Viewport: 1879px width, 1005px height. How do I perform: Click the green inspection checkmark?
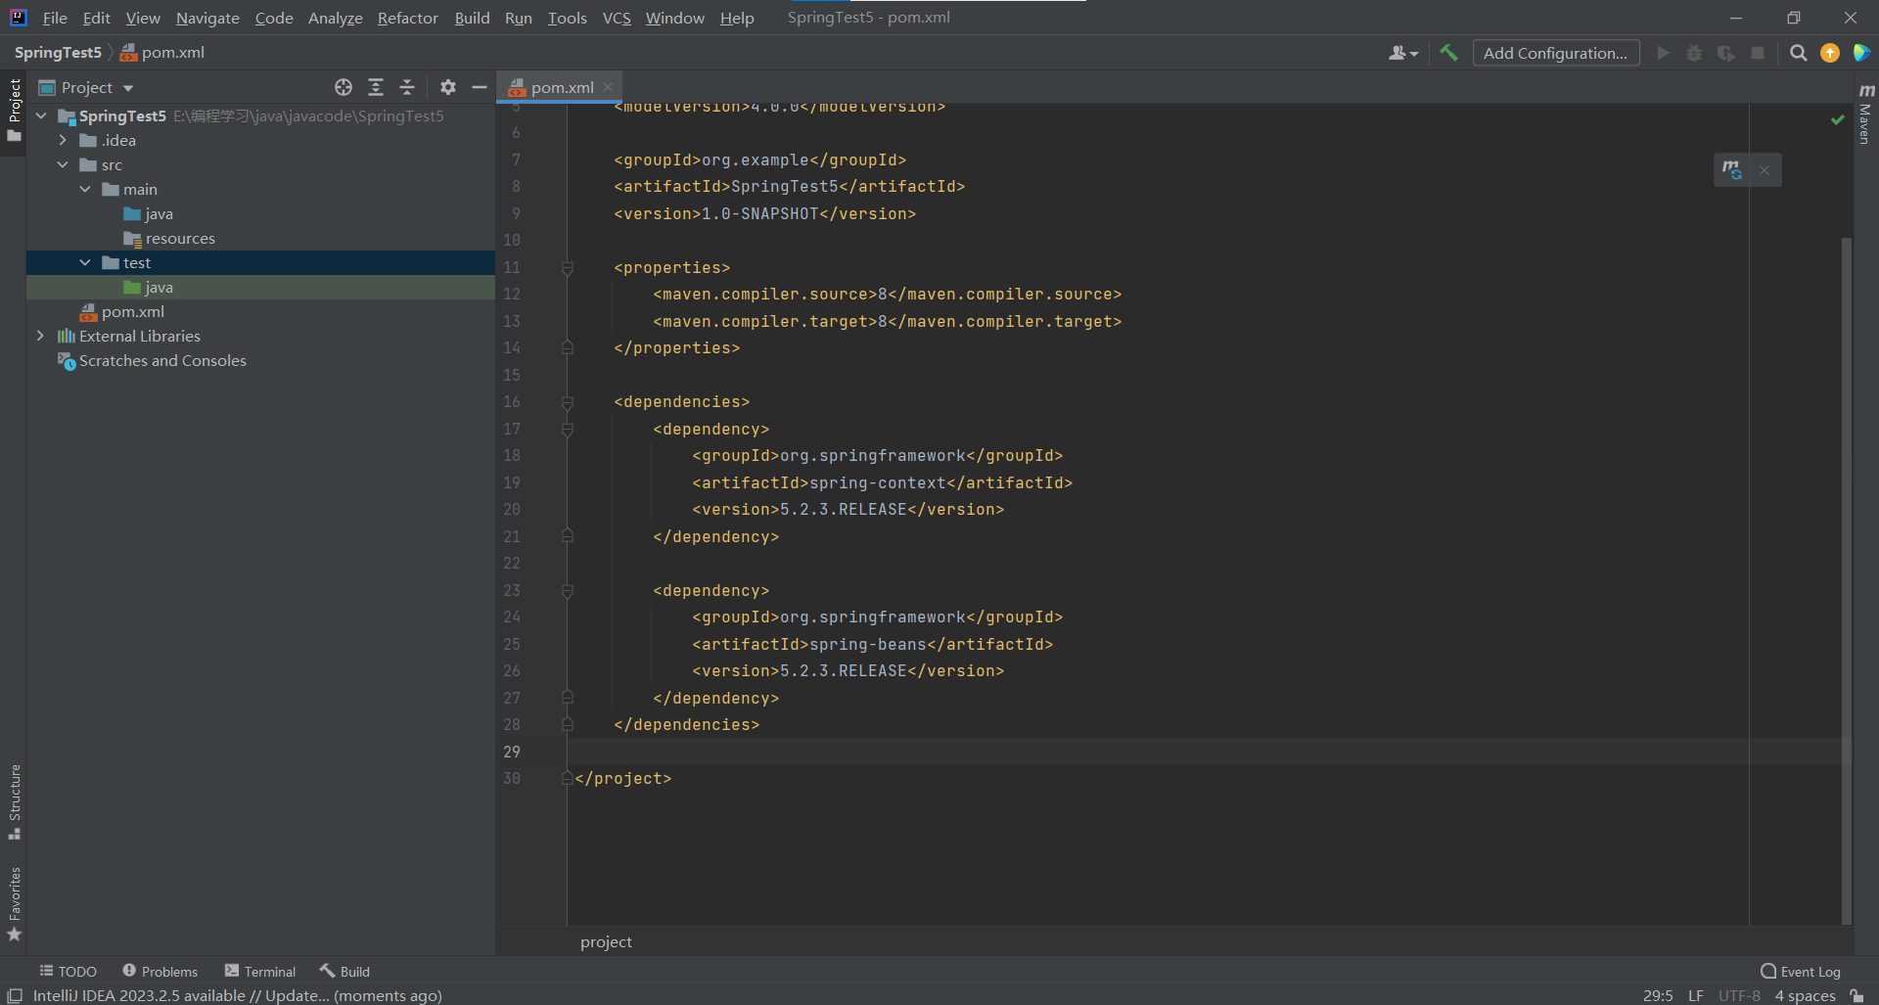coord(1837,119)
